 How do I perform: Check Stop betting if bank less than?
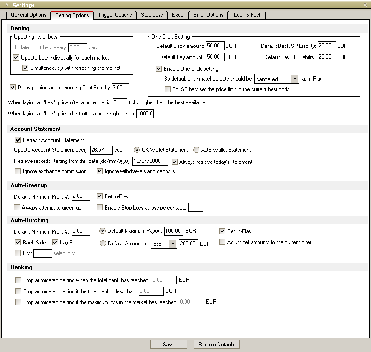(18, 291)
